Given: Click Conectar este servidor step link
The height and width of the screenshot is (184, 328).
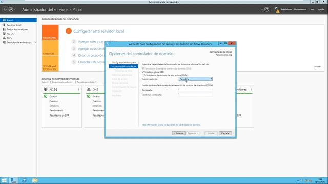Looking at the screenshot, I should (91, 62).
